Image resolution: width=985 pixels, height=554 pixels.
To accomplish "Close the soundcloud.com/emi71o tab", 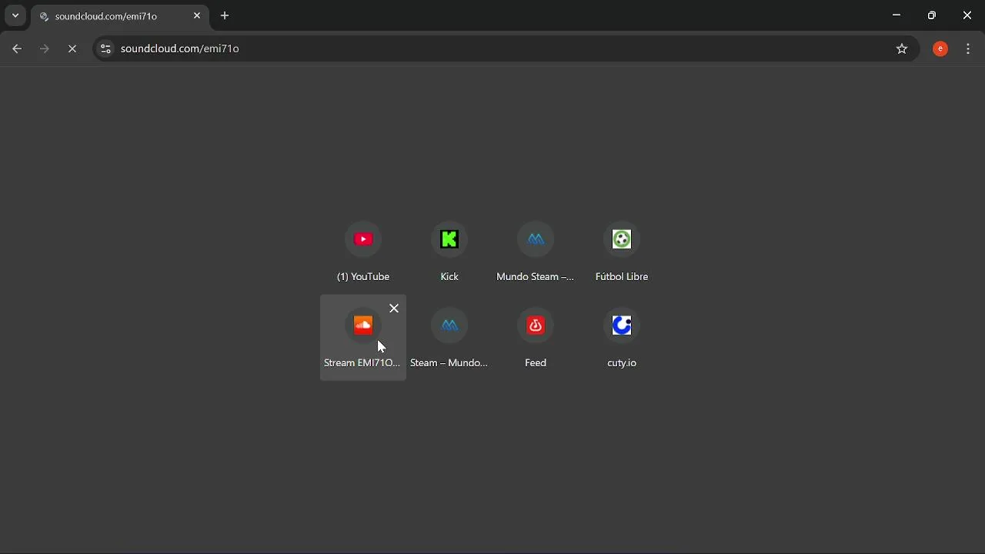I will tap(198, 16).
